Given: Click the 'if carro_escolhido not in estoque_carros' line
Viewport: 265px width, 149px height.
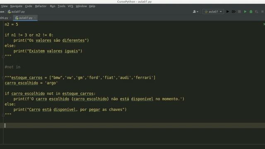Looking at the screenshot, I should (x=50, y=94).
